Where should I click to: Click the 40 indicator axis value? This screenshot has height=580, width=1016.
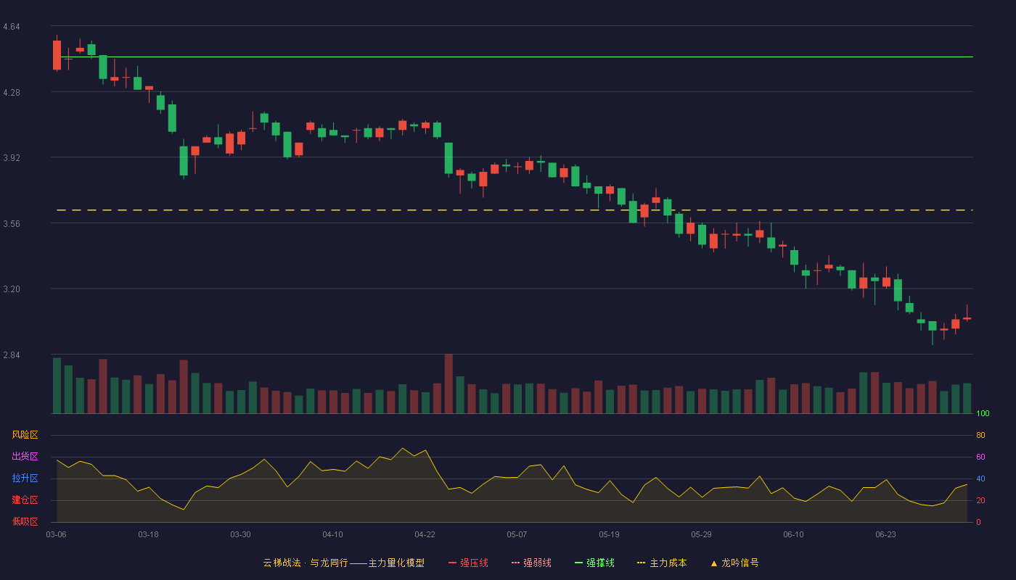click(980, 478)
